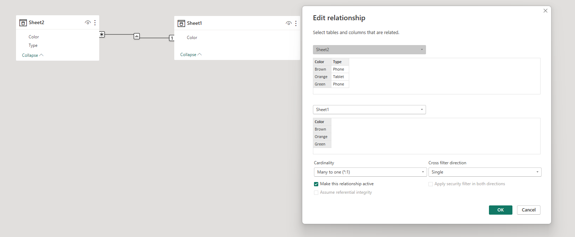Open the Sheet2 table dropdown

point(369,50)
